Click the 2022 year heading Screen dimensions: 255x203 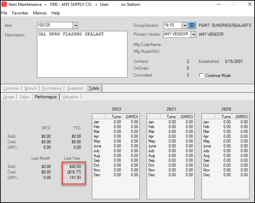(117, 109)
